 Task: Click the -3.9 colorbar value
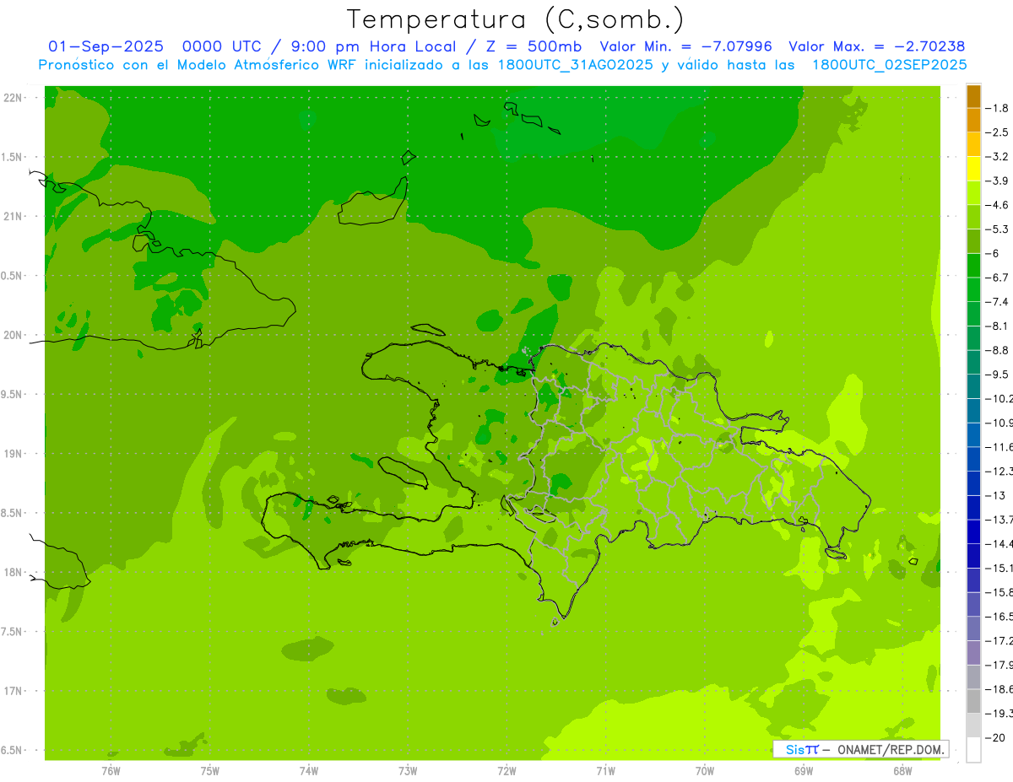click(997, 181)
